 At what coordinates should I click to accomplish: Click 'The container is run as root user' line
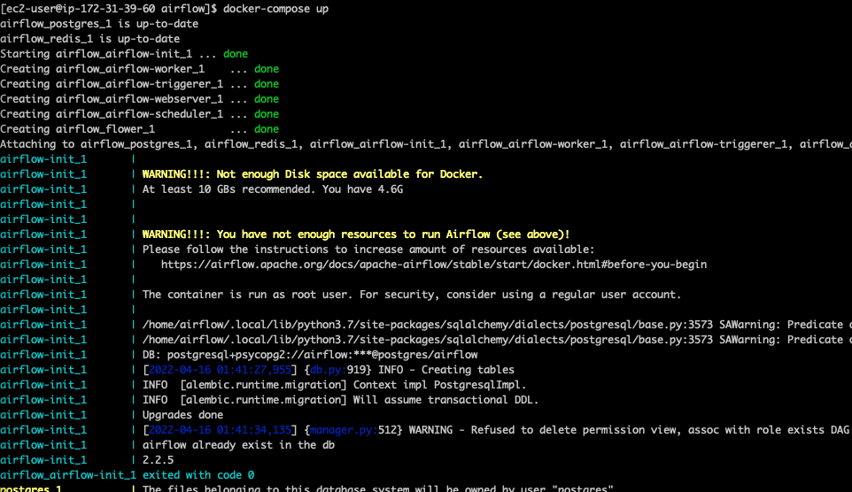[411, 295]
